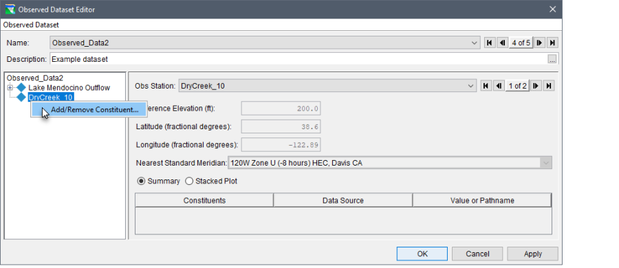Select DryCreek_10 in the tree
619x268 pixels.
coord(50,97)
